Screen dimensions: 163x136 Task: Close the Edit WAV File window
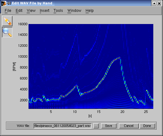click(x=159, y=3)
